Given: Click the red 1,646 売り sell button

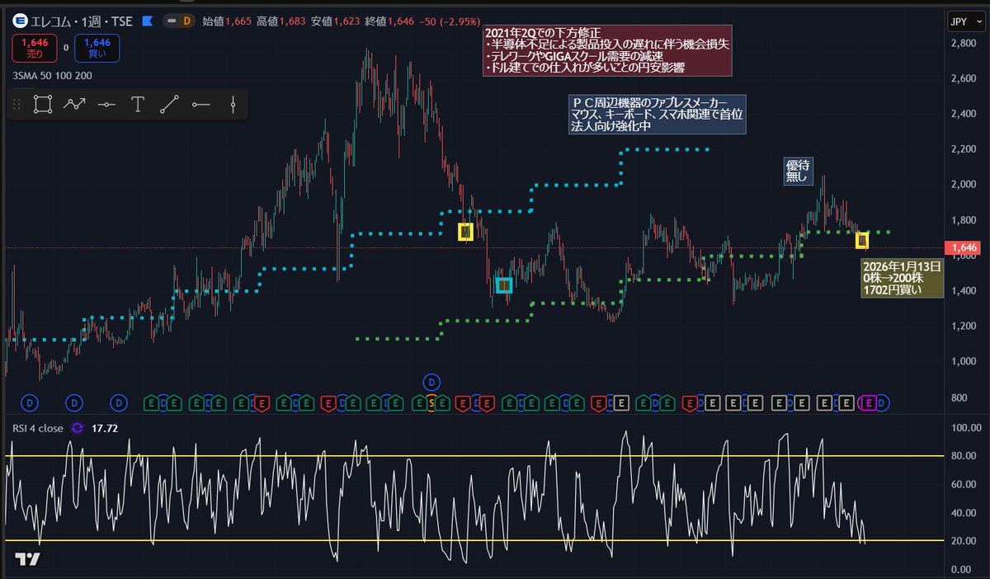Looking at the screenshot, I should tap(35, 49).
